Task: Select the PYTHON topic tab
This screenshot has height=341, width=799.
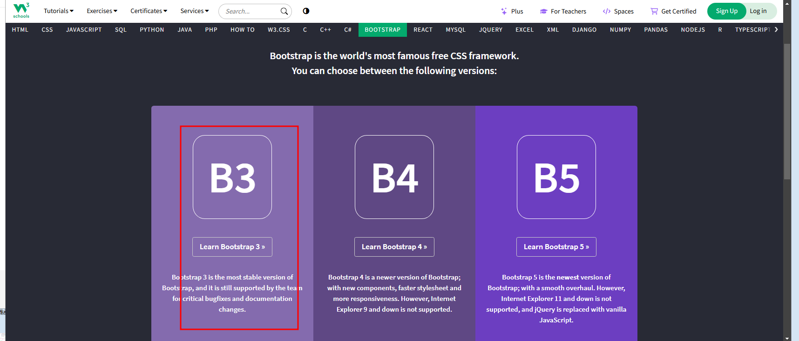Action: pyautogui.click(x=152, y=30)
